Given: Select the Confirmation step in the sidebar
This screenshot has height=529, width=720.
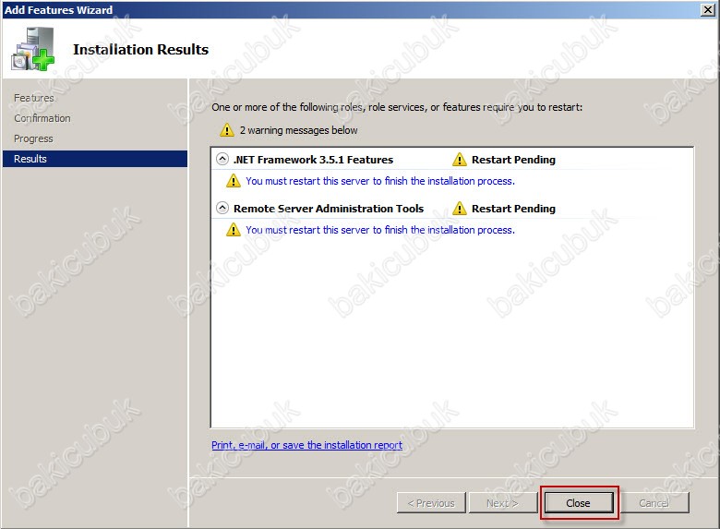Looking at the screenshot, I should (x=42, y=118).
